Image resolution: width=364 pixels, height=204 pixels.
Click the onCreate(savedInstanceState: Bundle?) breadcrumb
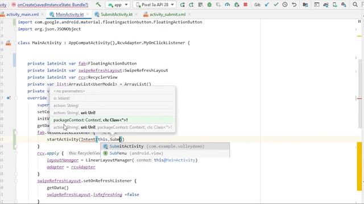pyautogui.click(x=53, y=5)
